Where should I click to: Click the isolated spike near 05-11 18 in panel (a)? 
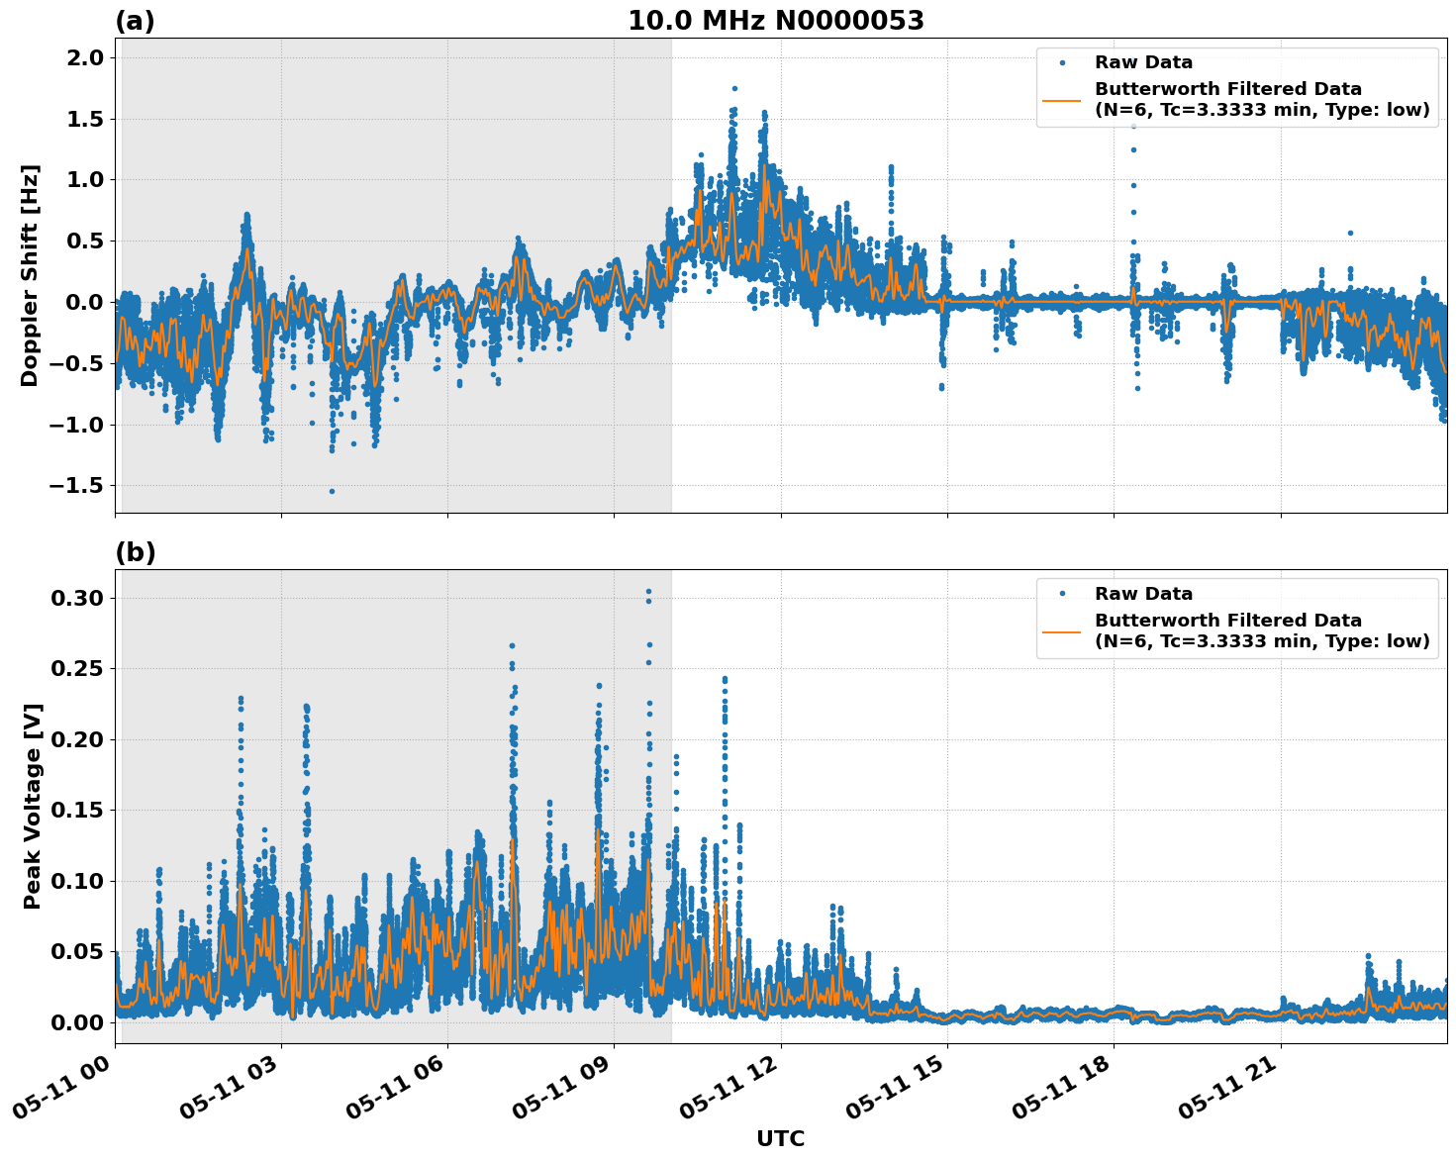click(1133, 150)
